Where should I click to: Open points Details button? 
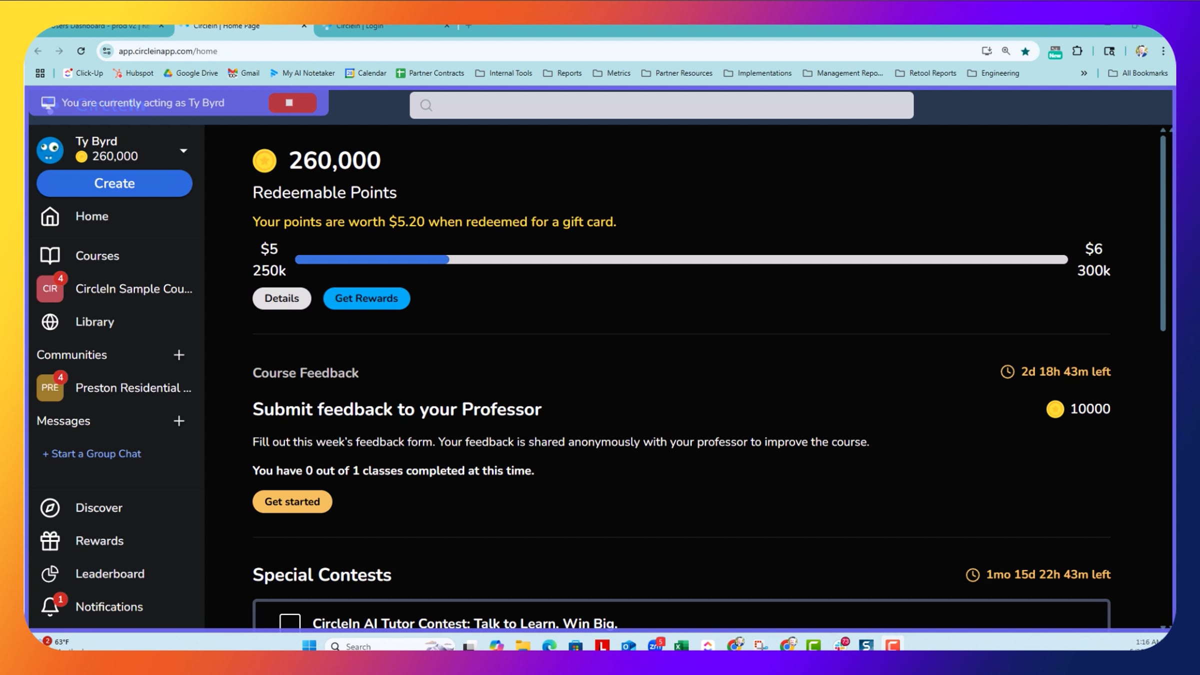[282, 298]
